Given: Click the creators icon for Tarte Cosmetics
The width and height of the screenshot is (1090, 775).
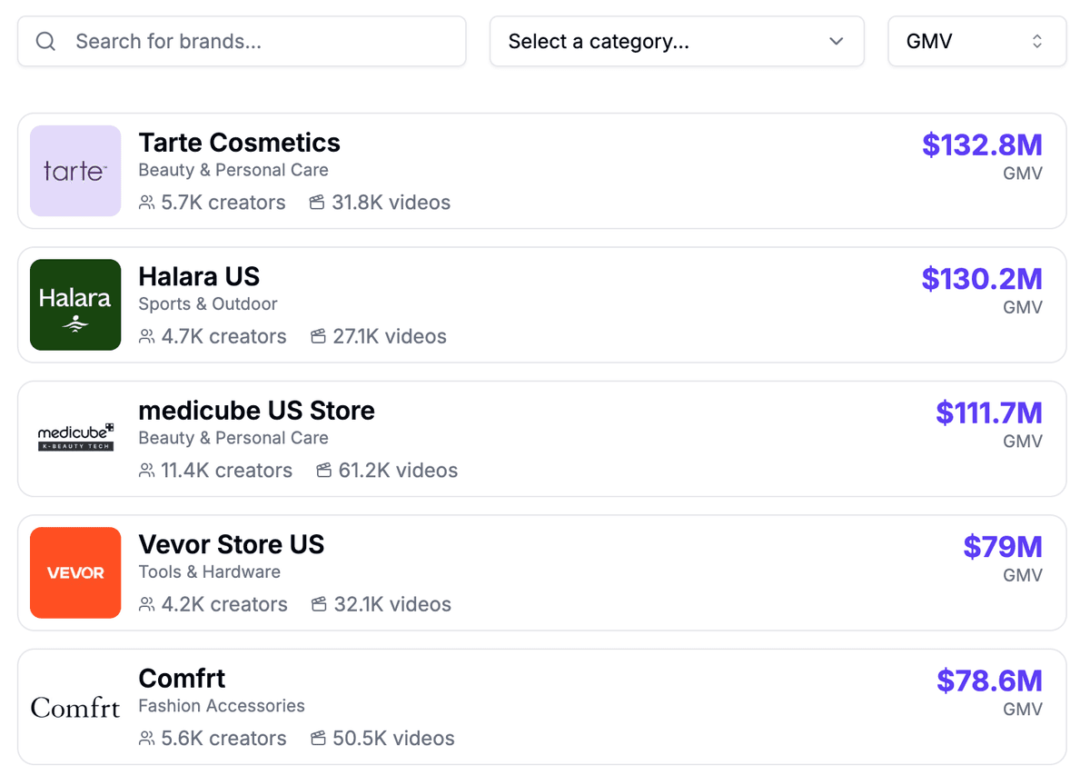Looking at the screenshot, I should (x=146, y=203).
